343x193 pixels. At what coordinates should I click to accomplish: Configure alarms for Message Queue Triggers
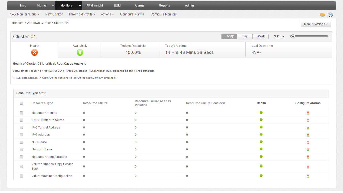308,157
